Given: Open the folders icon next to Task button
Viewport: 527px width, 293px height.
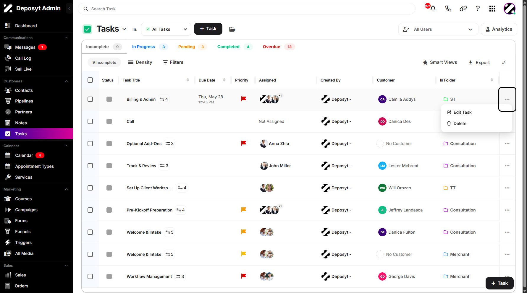Looking at the screenshot, I should [x=232, y=29].
